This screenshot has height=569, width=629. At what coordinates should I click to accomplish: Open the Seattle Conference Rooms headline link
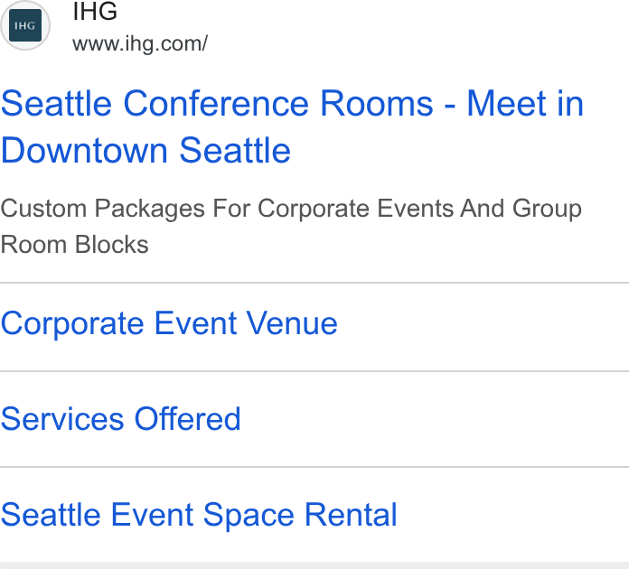[x=292, y=126]
